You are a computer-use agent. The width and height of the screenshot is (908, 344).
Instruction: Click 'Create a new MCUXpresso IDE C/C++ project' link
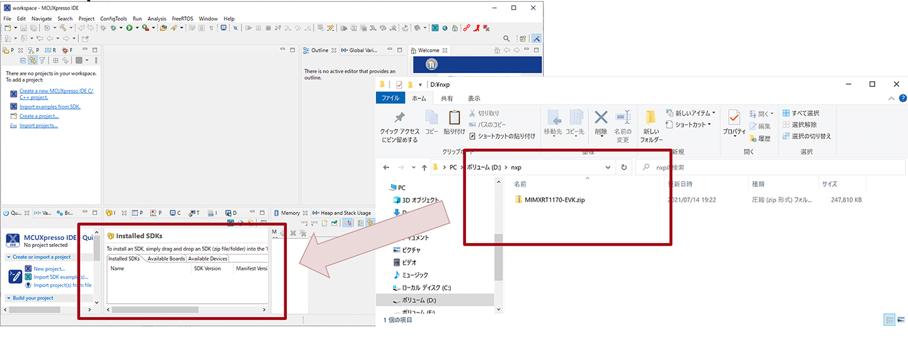click(x=56, y=95)
